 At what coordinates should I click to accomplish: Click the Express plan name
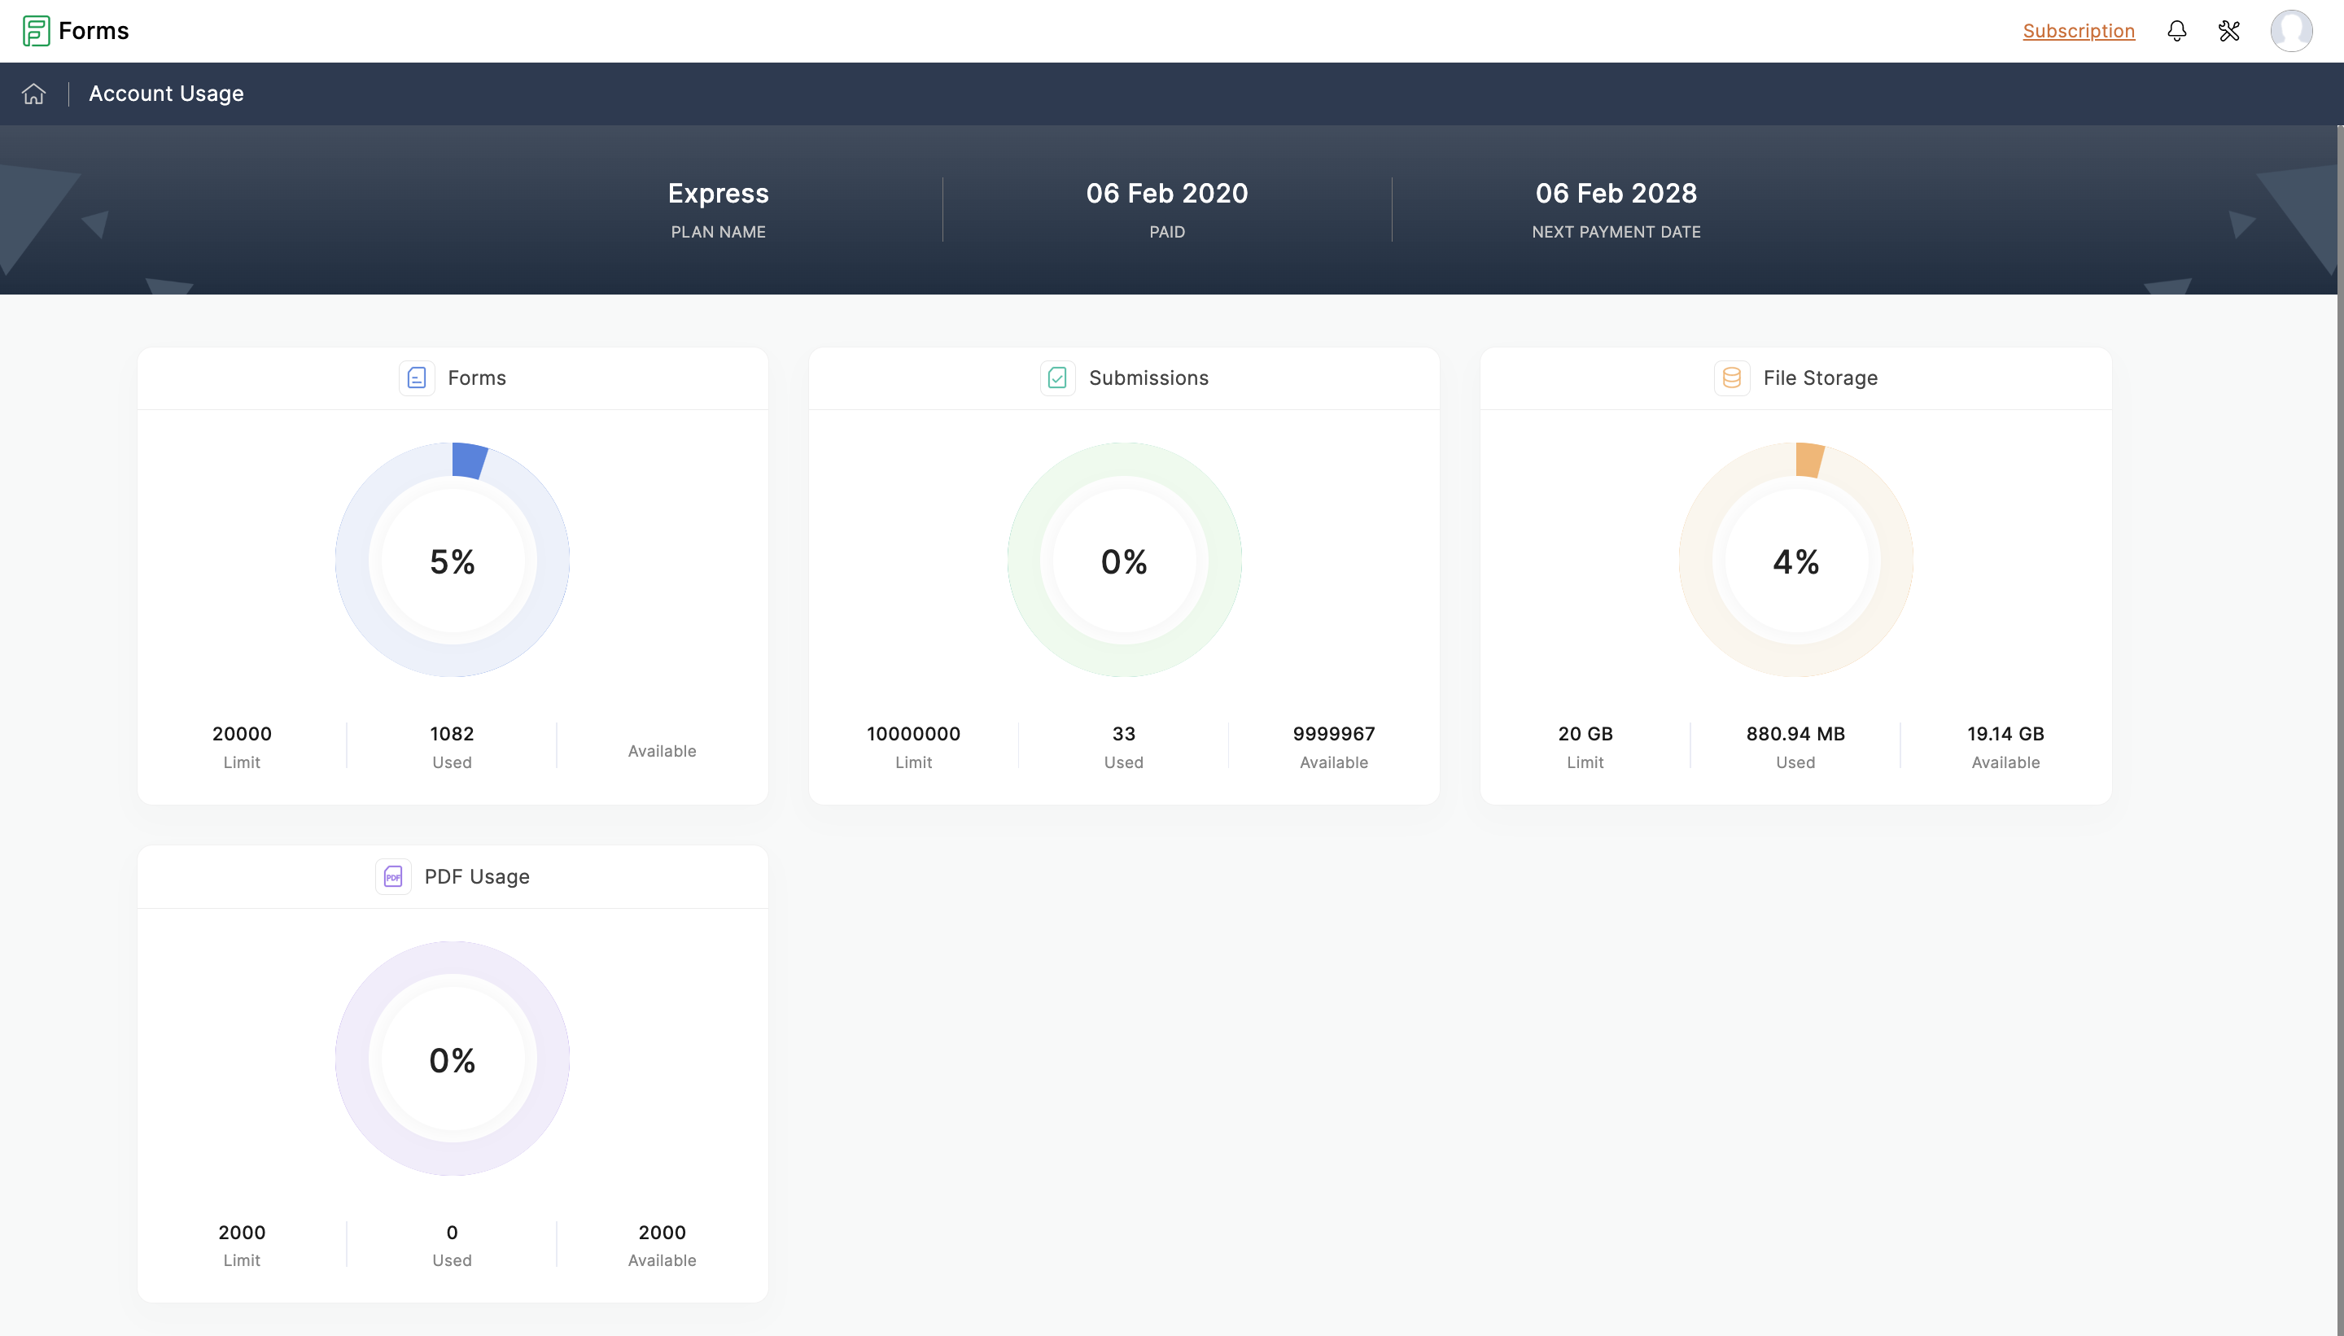[719, 194]
